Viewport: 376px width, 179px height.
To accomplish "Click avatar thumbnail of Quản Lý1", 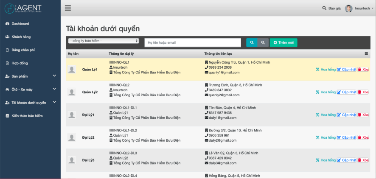I will pos(72,70).
